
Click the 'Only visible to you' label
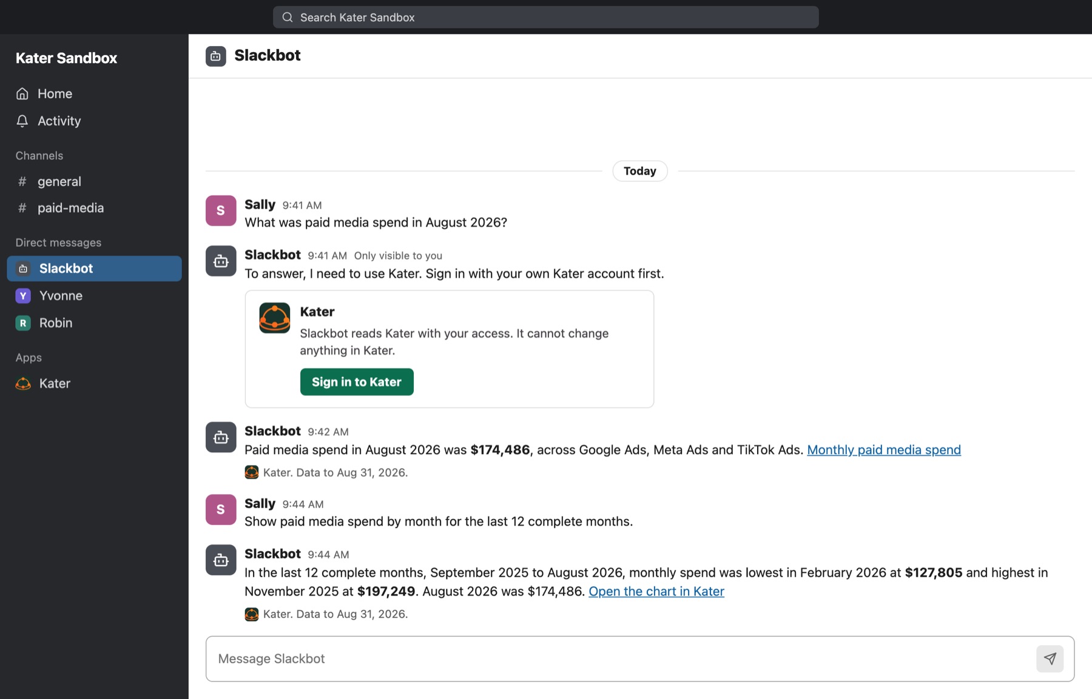click(x=398, y=256)
